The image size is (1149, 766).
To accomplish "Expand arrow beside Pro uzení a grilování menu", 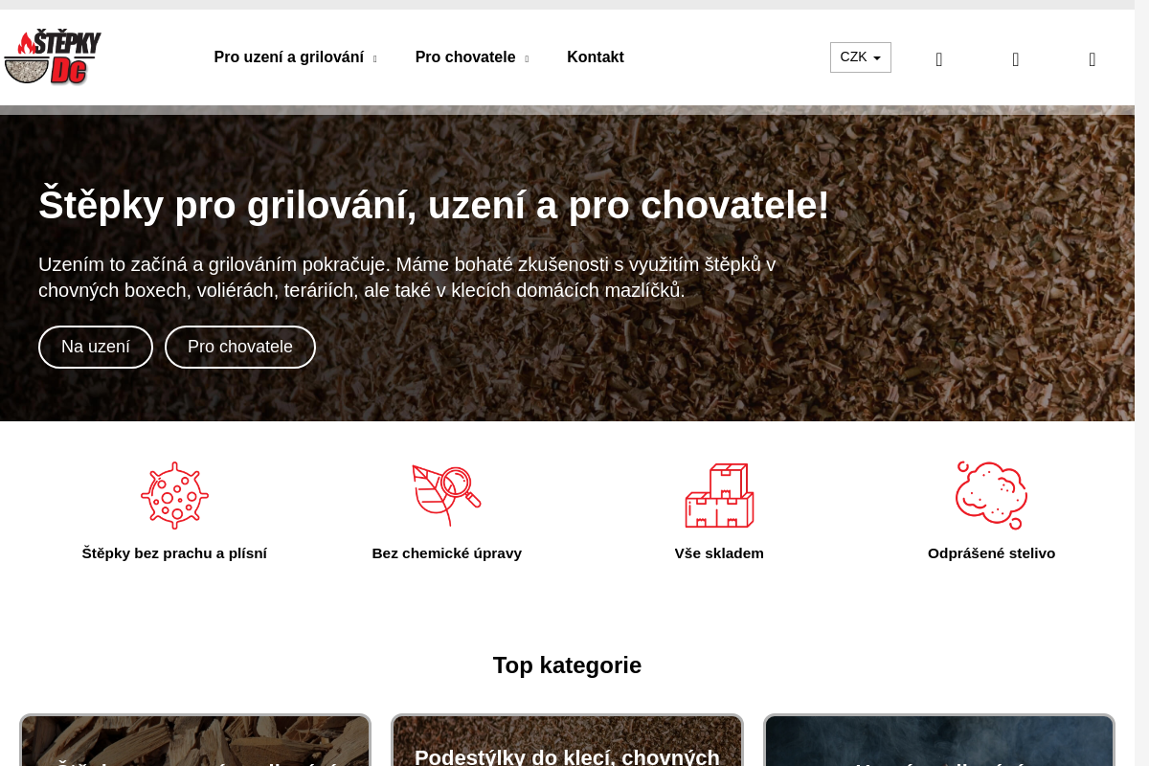I will [374, 58].
